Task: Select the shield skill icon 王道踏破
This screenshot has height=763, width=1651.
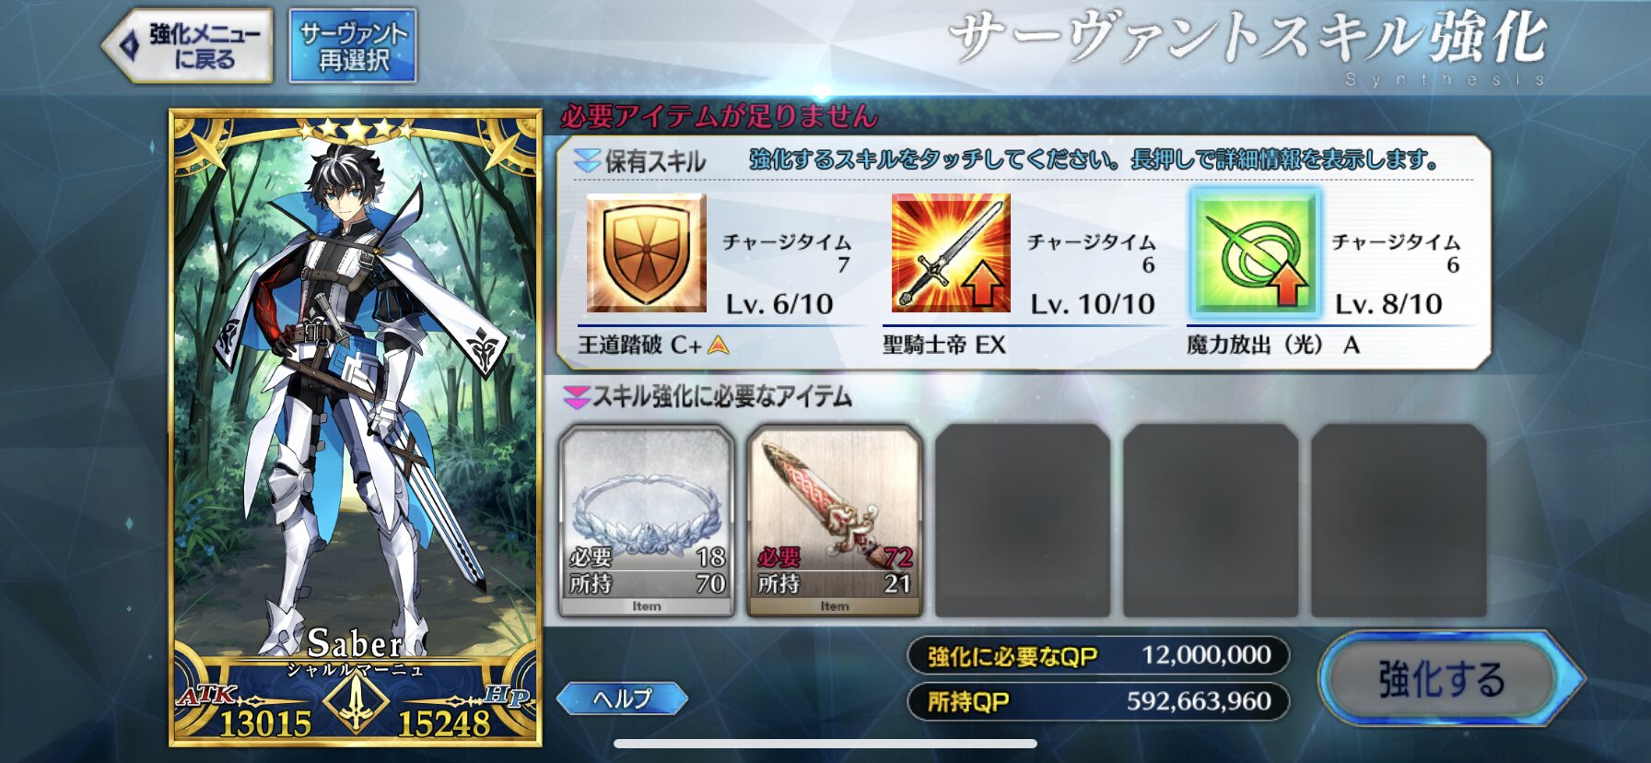Action: (x=647, y=252)
